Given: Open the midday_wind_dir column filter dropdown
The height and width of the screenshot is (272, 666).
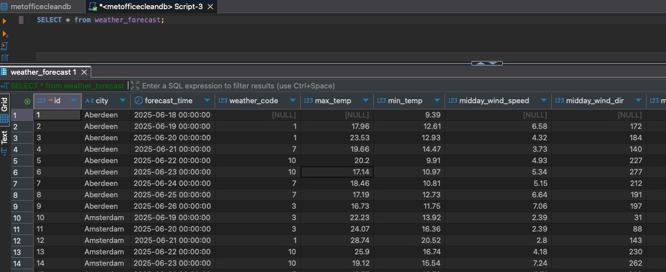Looking at the screenshot, I should [x=638, y=100].
